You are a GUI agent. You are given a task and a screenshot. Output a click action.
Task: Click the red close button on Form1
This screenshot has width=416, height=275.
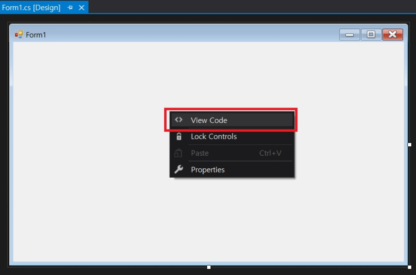[393, 35]
